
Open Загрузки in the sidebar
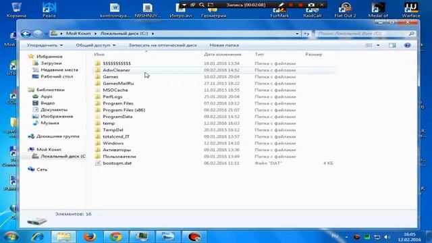[x=51, y=63]
